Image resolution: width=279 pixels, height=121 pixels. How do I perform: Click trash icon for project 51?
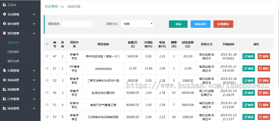click(x=260, y=105)
